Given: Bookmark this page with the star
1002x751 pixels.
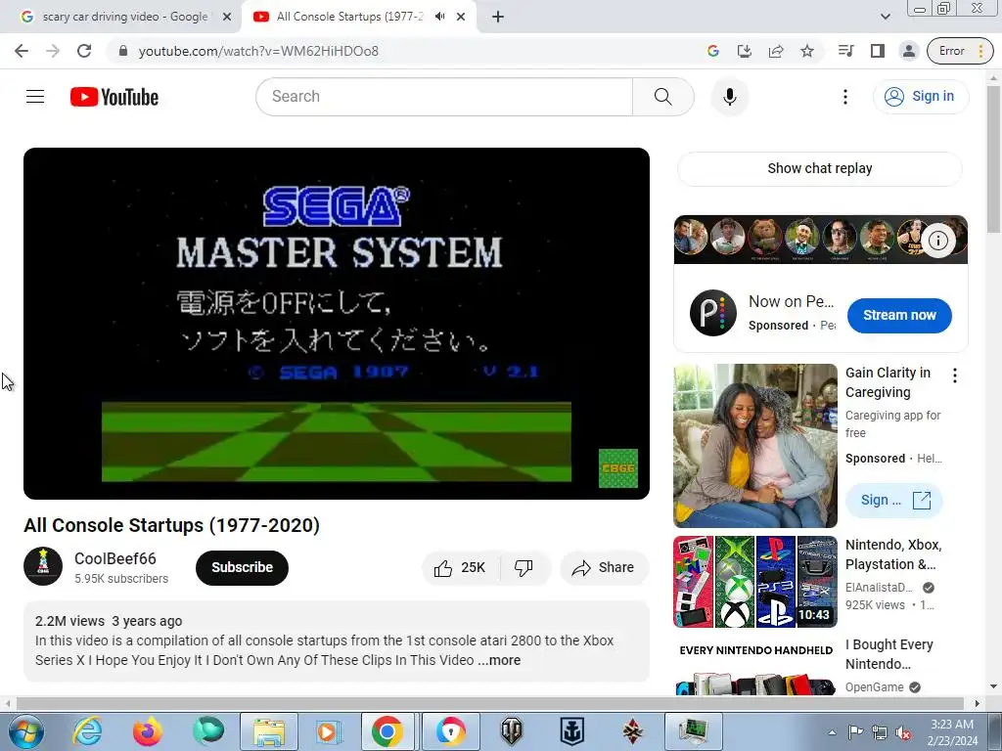Looking at the screenshot, I should 807,51.
